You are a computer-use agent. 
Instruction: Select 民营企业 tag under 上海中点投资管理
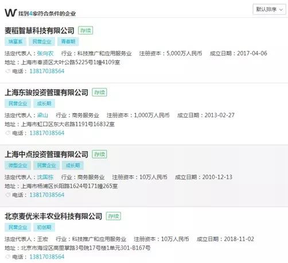[46, 165]
